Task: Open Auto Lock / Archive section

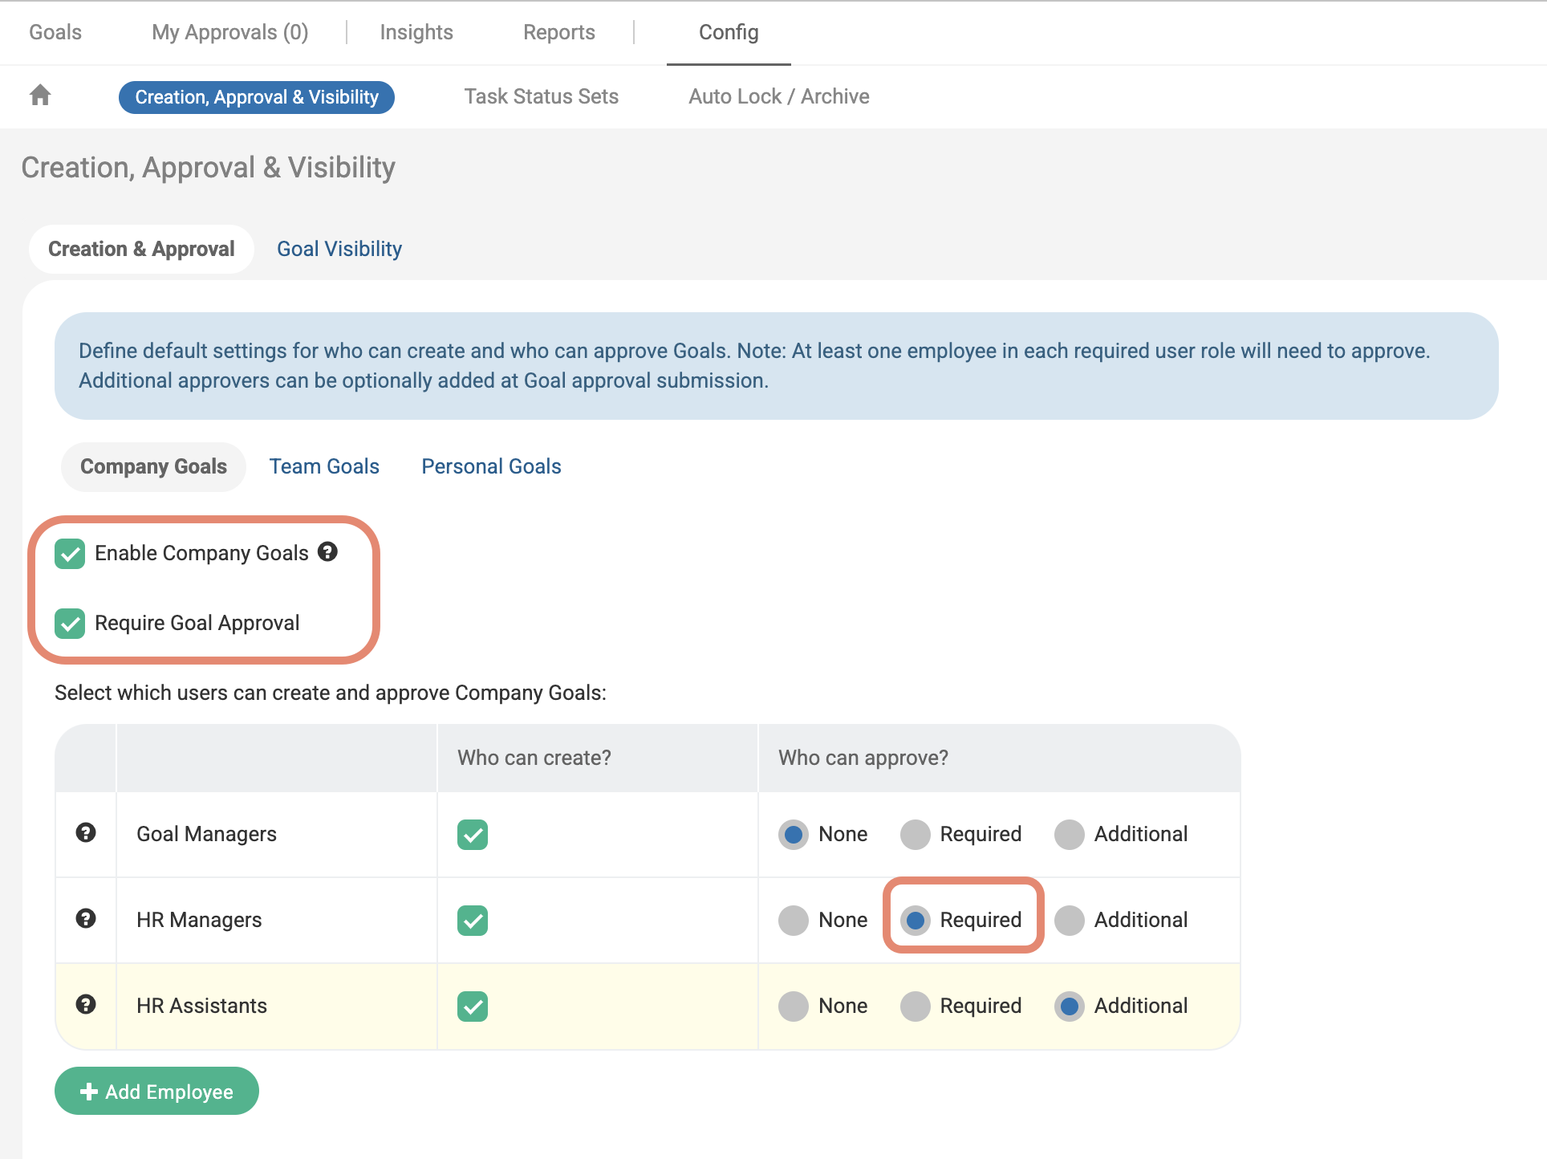Action: (778, 96)
